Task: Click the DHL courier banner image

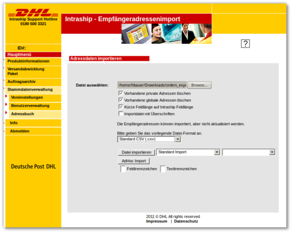Action: (197, 34)
